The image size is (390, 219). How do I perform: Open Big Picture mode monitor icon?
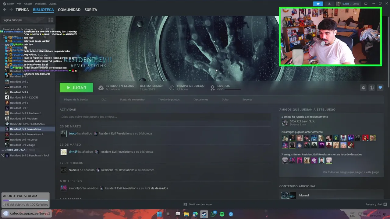pyautogui.click(x=366, y=4)
